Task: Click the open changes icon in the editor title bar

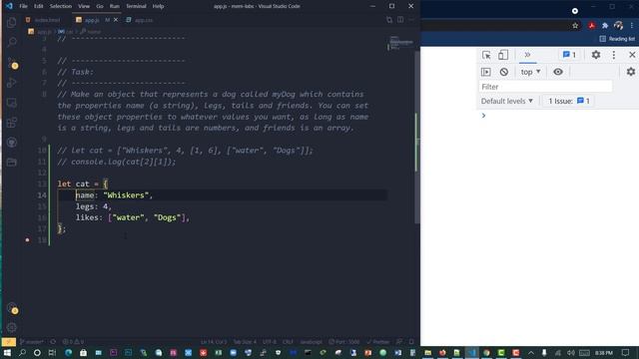Action: tap(389, 20)
